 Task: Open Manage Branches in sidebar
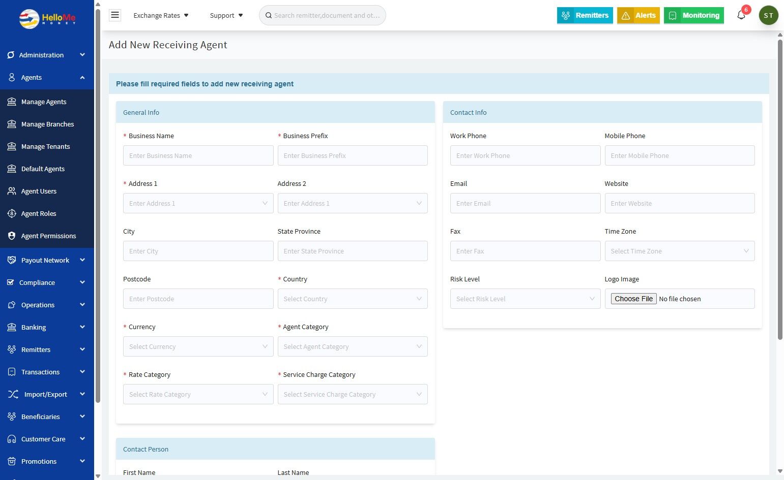pyautogui.click(x=47, y=124)
